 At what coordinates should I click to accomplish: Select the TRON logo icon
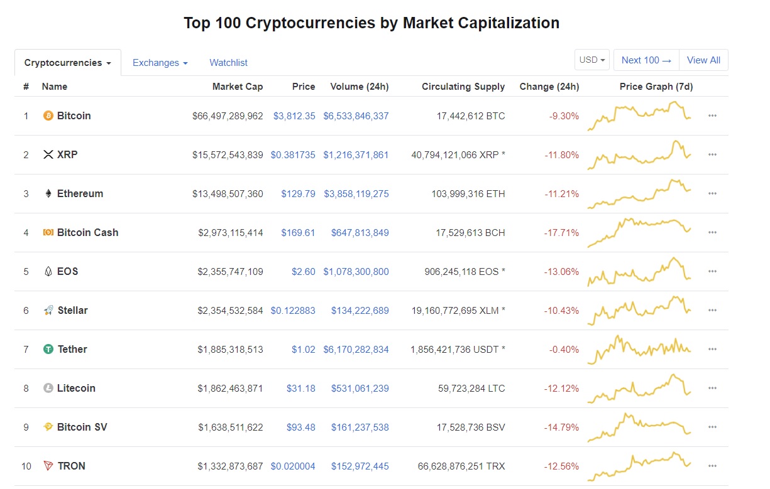click(49, 466)
